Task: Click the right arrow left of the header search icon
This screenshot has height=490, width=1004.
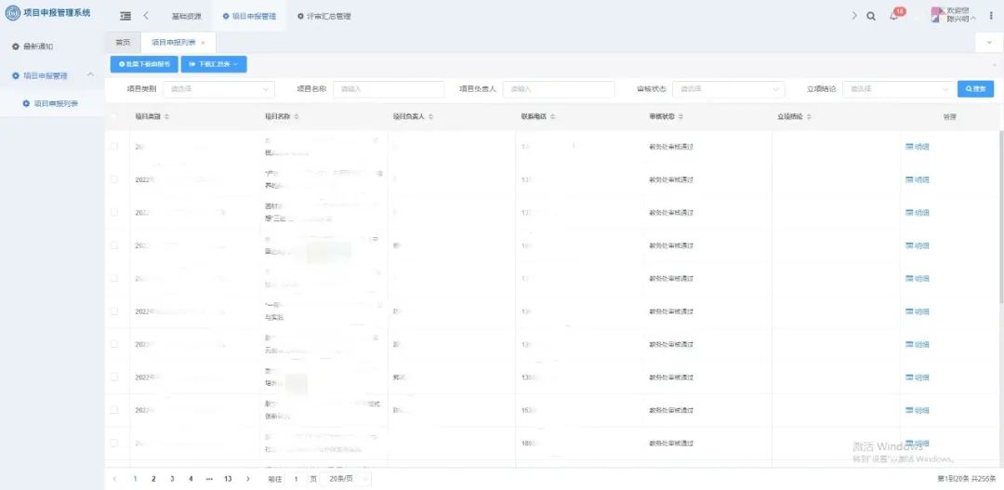Action: (x=854, y=16)
